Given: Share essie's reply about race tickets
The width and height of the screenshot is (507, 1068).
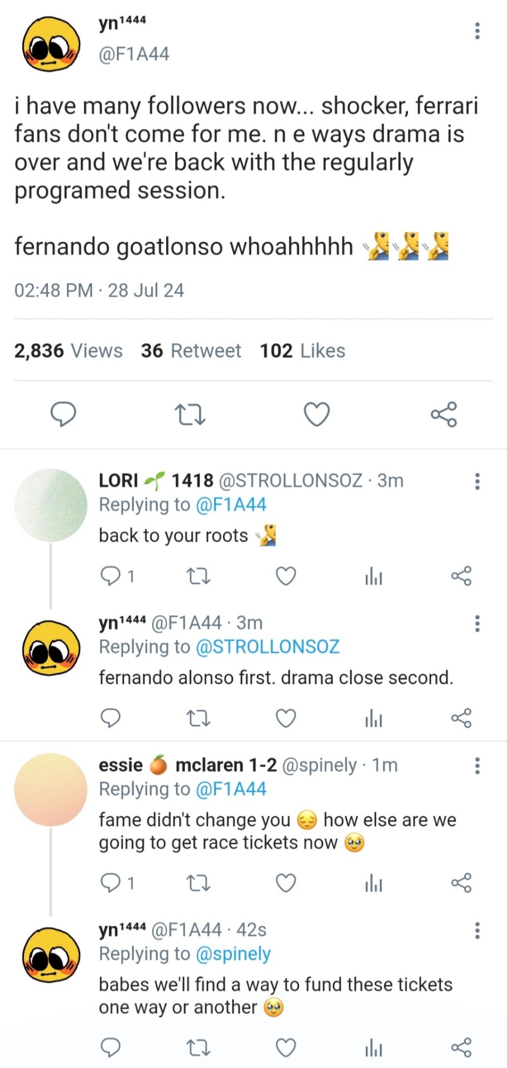Looking at the screenshot, I should [x=461, y=883].
